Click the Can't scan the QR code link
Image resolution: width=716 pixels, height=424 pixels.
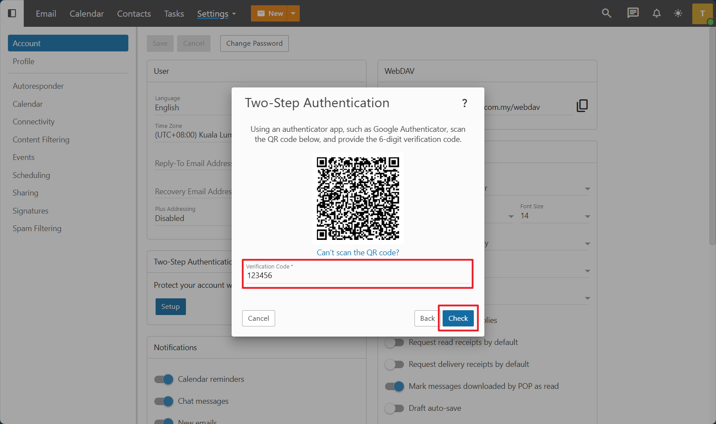coord(358,253)
